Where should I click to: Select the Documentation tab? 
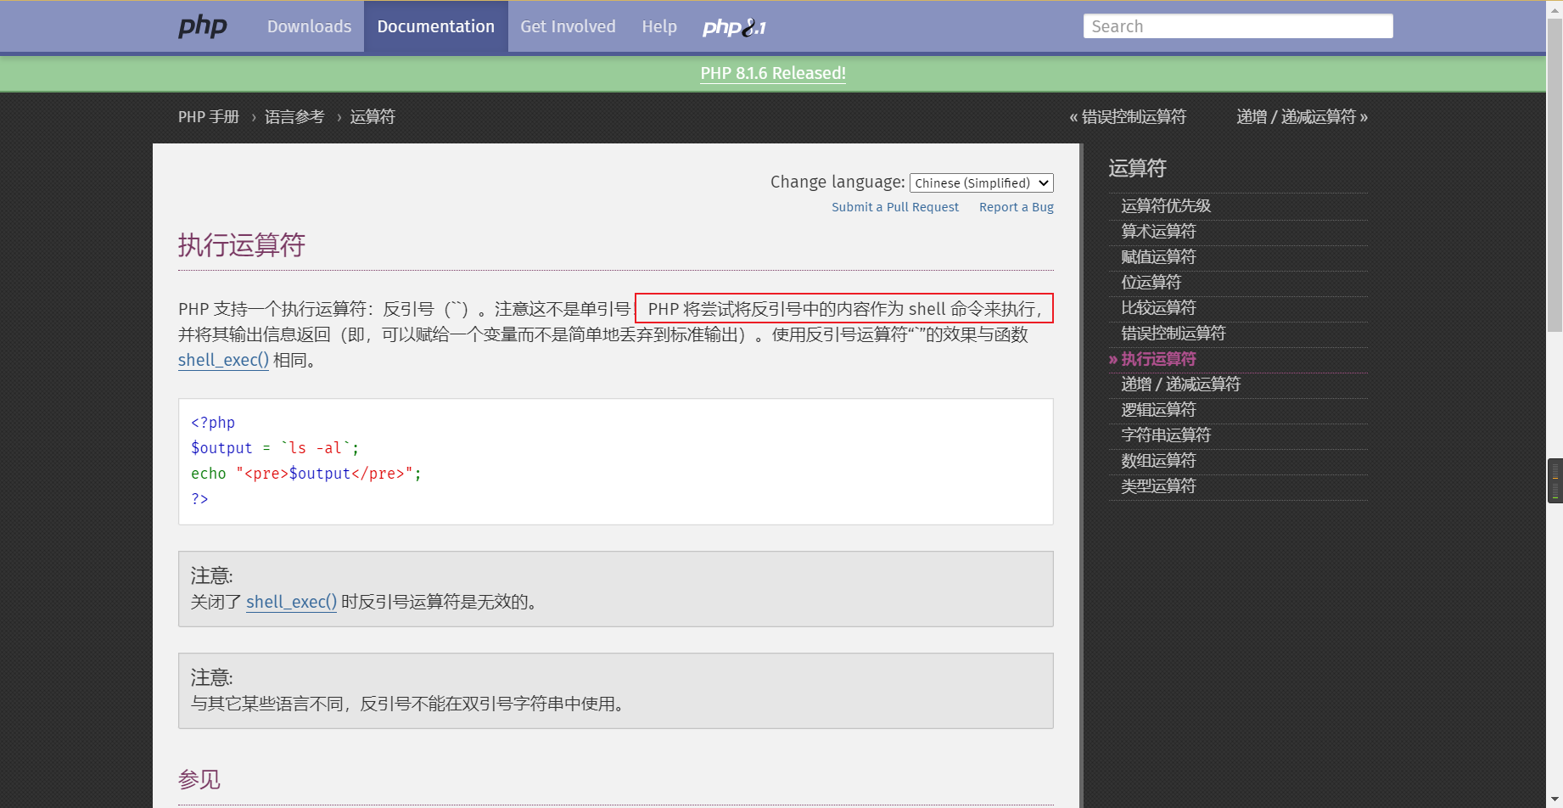pos(436,26)
